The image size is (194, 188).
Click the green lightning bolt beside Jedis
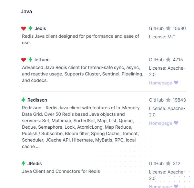click(31, 28)
